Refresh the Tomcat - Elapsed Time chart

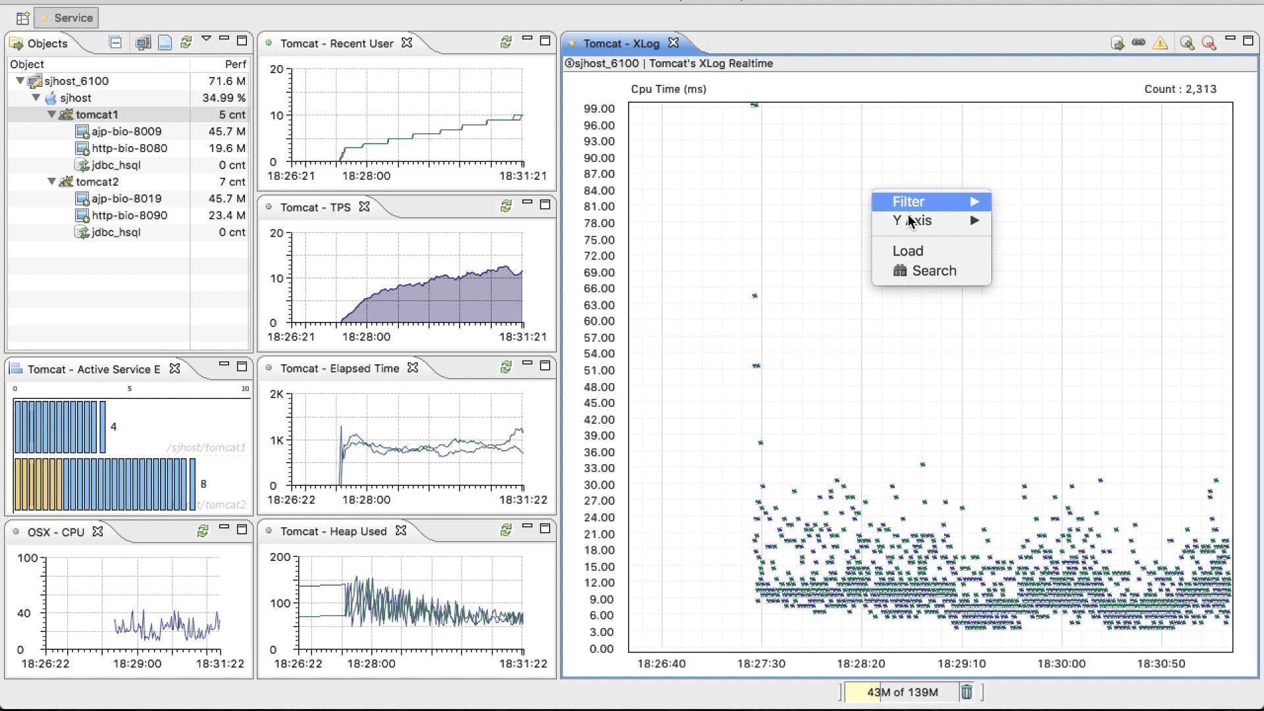coord(506,367)
